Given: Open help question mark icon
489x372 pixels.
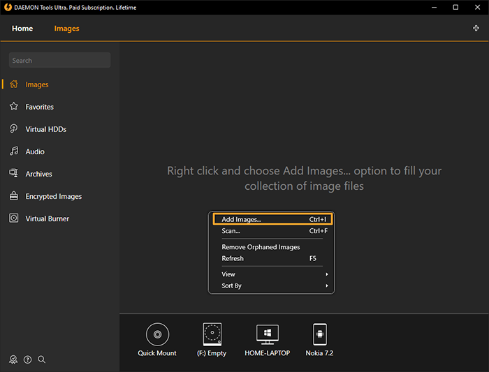Looking at the screenshot, I should coord(28,359).
